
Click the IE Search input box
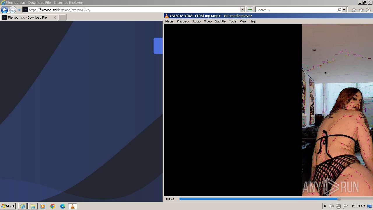[x=296, y=10]
